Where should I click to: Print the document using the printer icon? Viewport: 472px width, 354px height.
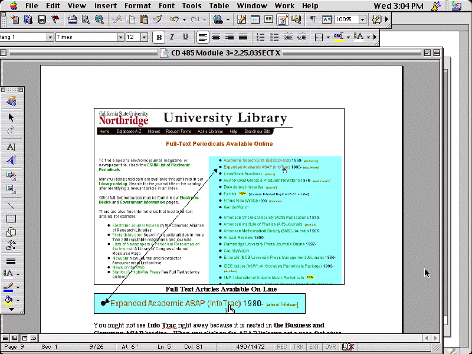tap(72, 20)
